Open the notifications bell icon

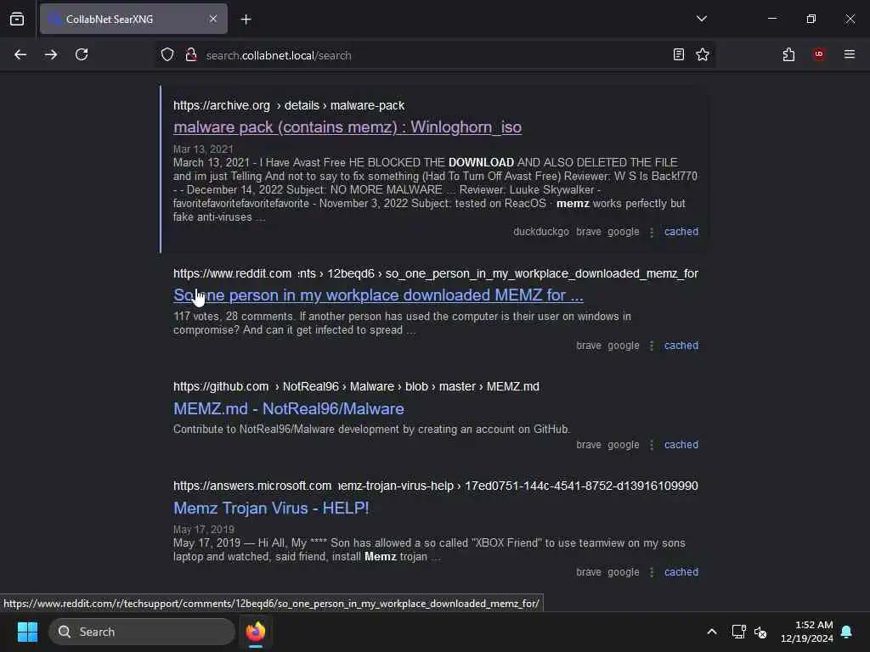tap(846, 632)
